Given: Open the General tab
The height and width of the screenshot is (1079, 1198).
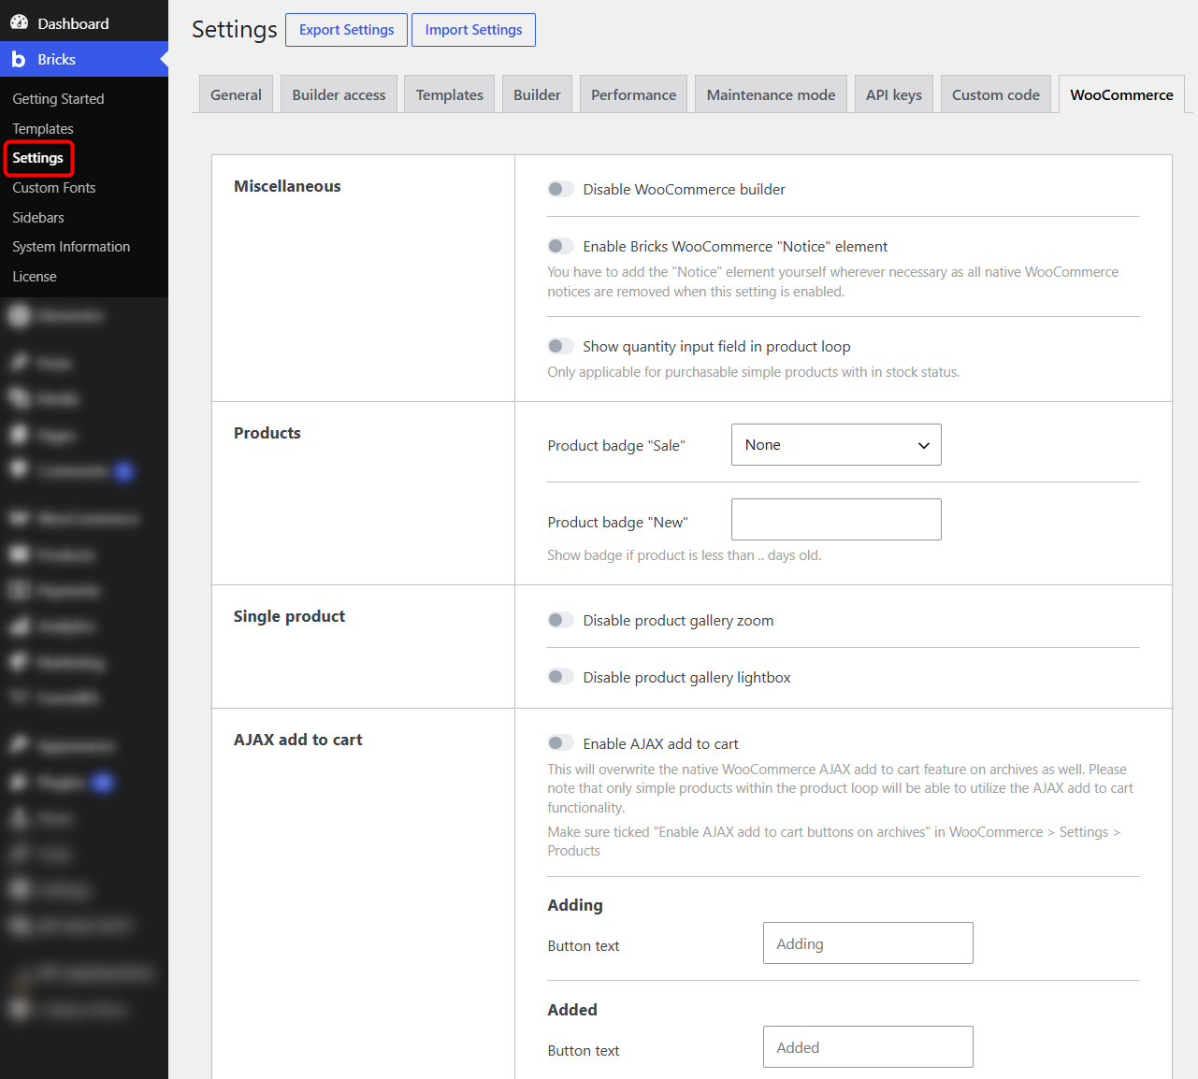Looking at the screenshot, I should click(x=236, y=94).
